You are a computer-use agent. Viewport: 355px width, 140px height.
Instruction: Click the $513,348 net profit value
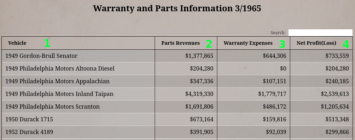337,119
